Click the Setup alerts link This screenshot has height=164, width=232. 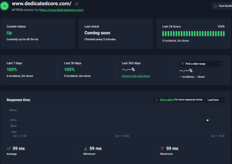click(x=167, y=100)
